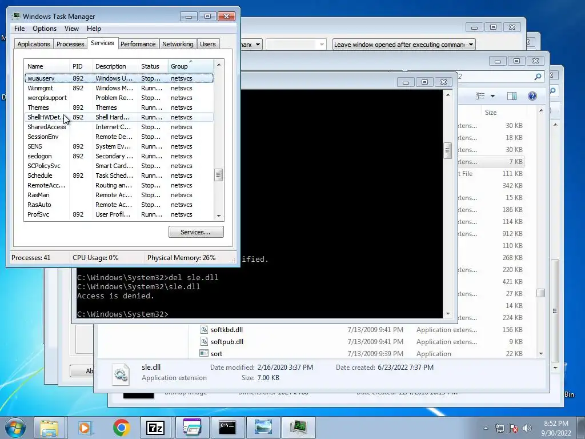The image size is (585, 439).
Task: Select the wercplsupport service row
Action: click(x=119, y=98)
